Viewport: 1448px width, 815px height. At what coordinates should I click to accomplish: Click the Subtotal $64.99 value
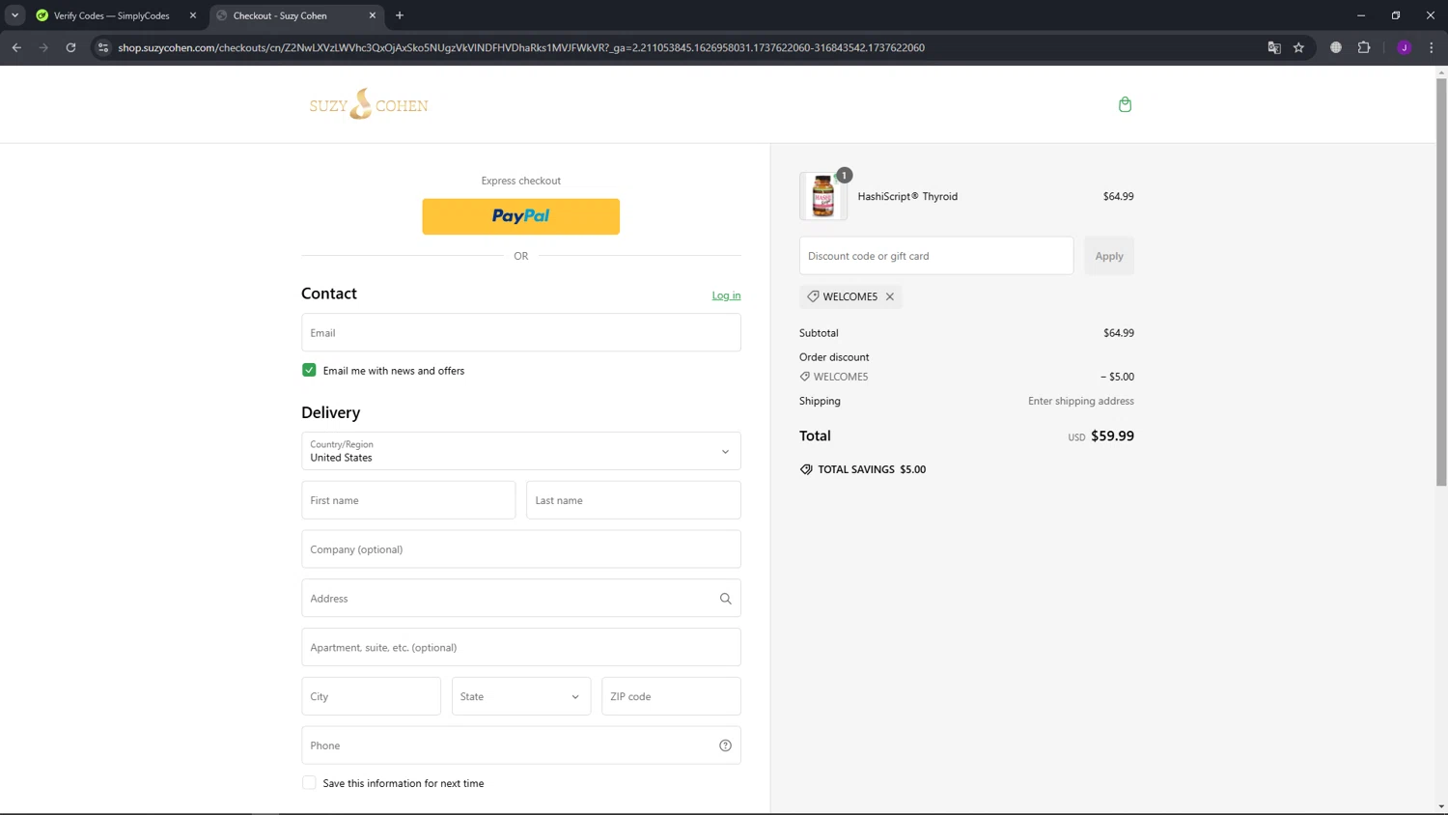(x=1119, y=333)
